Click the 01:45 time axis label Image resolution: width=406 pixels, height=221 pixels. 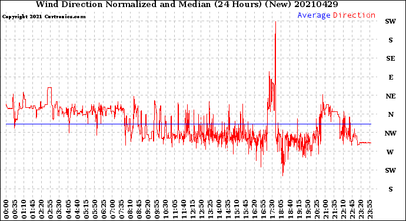click(33, 209)
